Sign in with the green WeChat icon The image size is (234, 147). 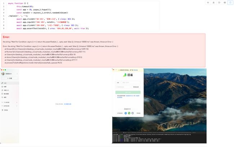[129, 113]
